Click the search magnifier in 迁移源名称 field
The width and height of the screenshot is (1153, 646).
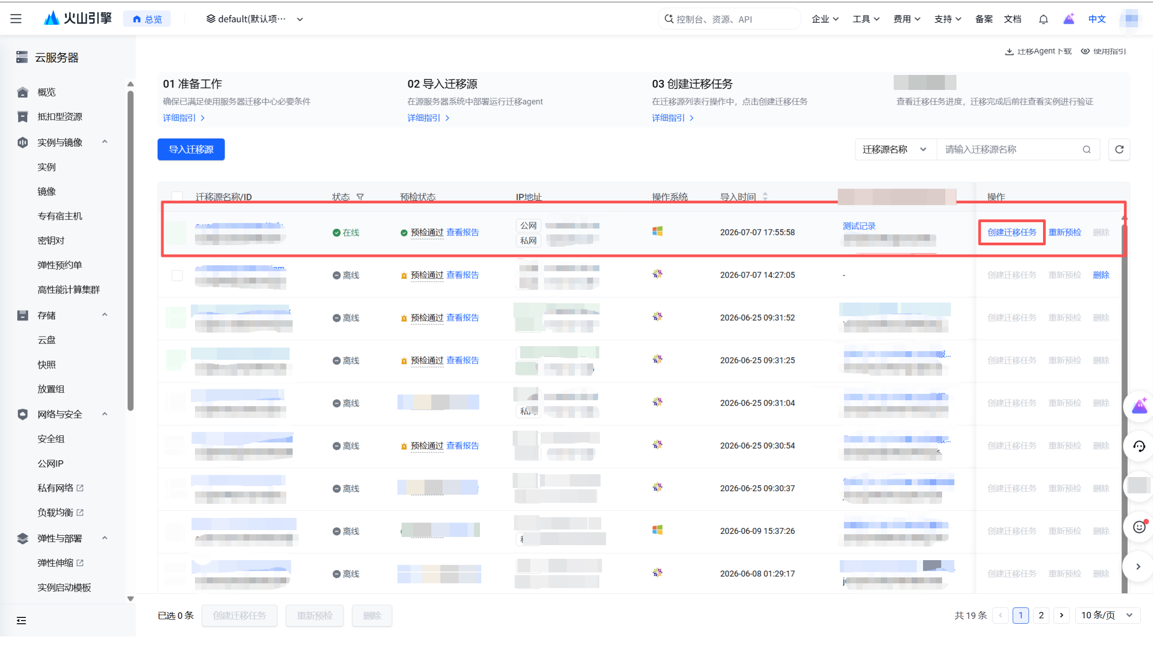click(x=1087, y=149)
